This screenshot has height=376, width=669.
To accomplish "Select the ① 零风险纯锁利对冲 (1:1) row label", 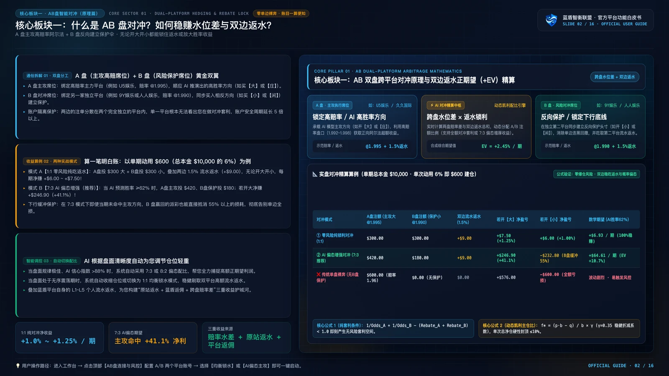I will tap(335, 238).
